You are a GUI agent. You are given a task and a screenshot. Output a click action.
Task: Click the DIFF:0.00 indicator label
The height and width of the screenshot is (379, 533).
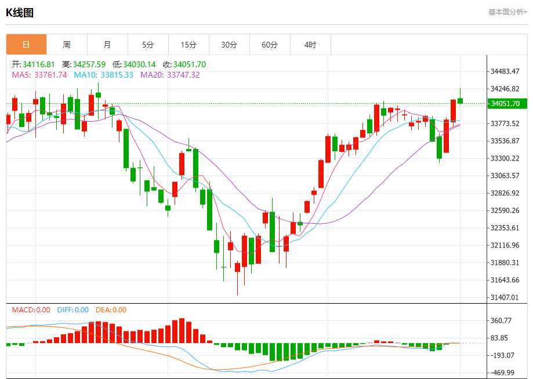(x=72, y=309)
